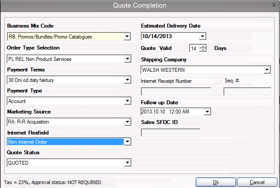The image size is (280, 188).
Task: Click the 'RA: R-R Acquisition' value
Action: pos(29,122)
